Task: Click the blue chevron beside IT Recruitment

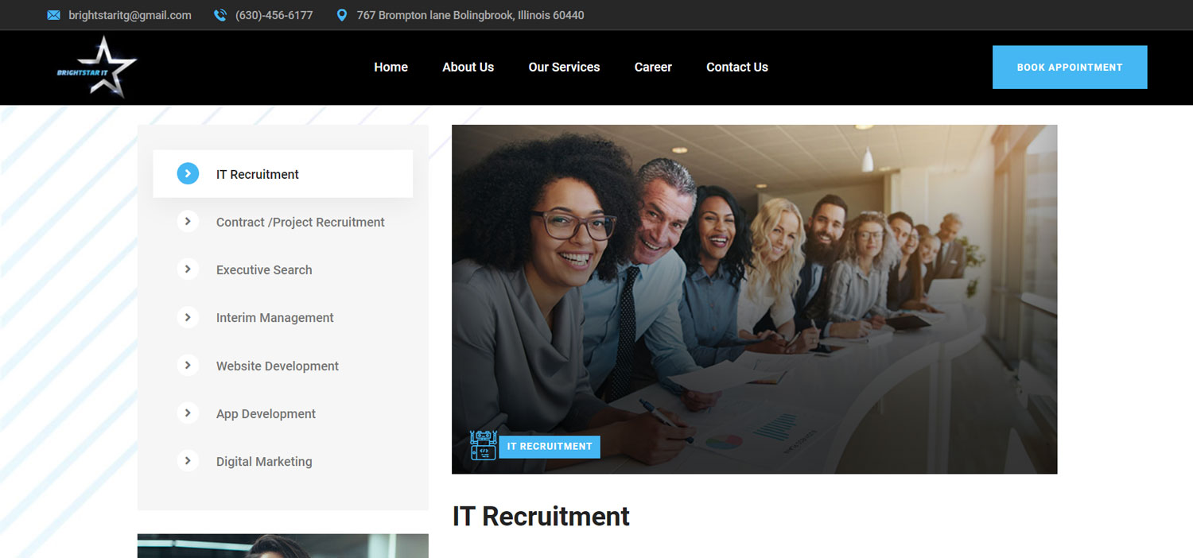Action: click(x=188, y=173)
